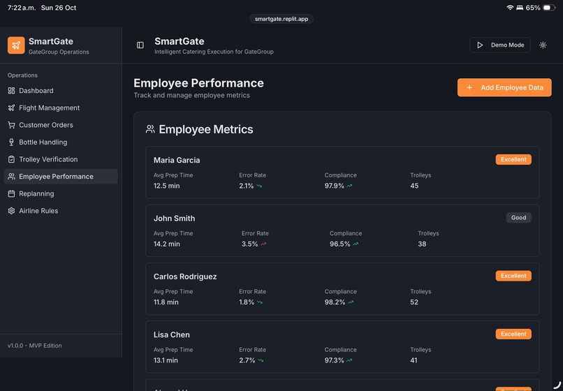Select the Maria Garcia name
This screenshot has height=391, width=563.
coord(177,161)
